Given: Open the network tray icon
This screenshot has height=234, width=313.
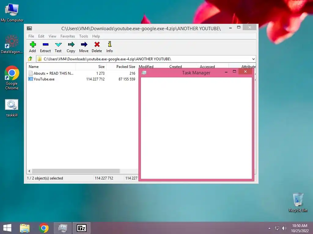Looking at the screenshot, I should 277,228.
